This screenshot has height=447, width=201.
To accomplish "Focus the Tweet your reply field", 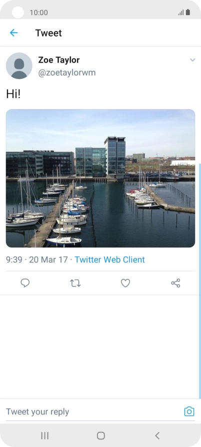I will pyautogui.click(x=94, y=411).
